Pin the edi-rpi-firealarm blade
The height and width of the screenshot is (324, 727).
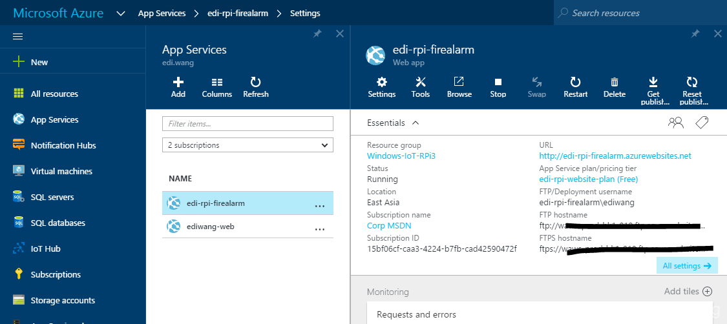click(695, 34)
